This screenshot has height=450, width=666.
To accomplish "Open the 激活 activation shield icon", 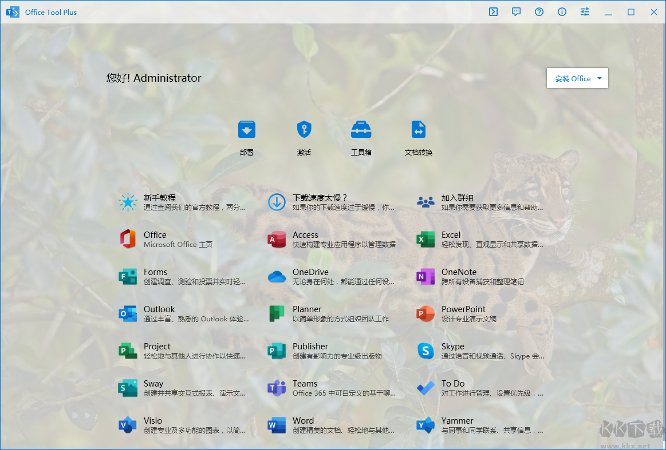I will [x=304, y=129].
